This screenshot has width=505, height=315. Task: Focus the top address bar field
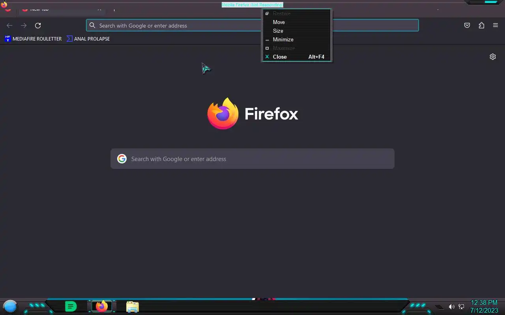(x=252, y=26)
